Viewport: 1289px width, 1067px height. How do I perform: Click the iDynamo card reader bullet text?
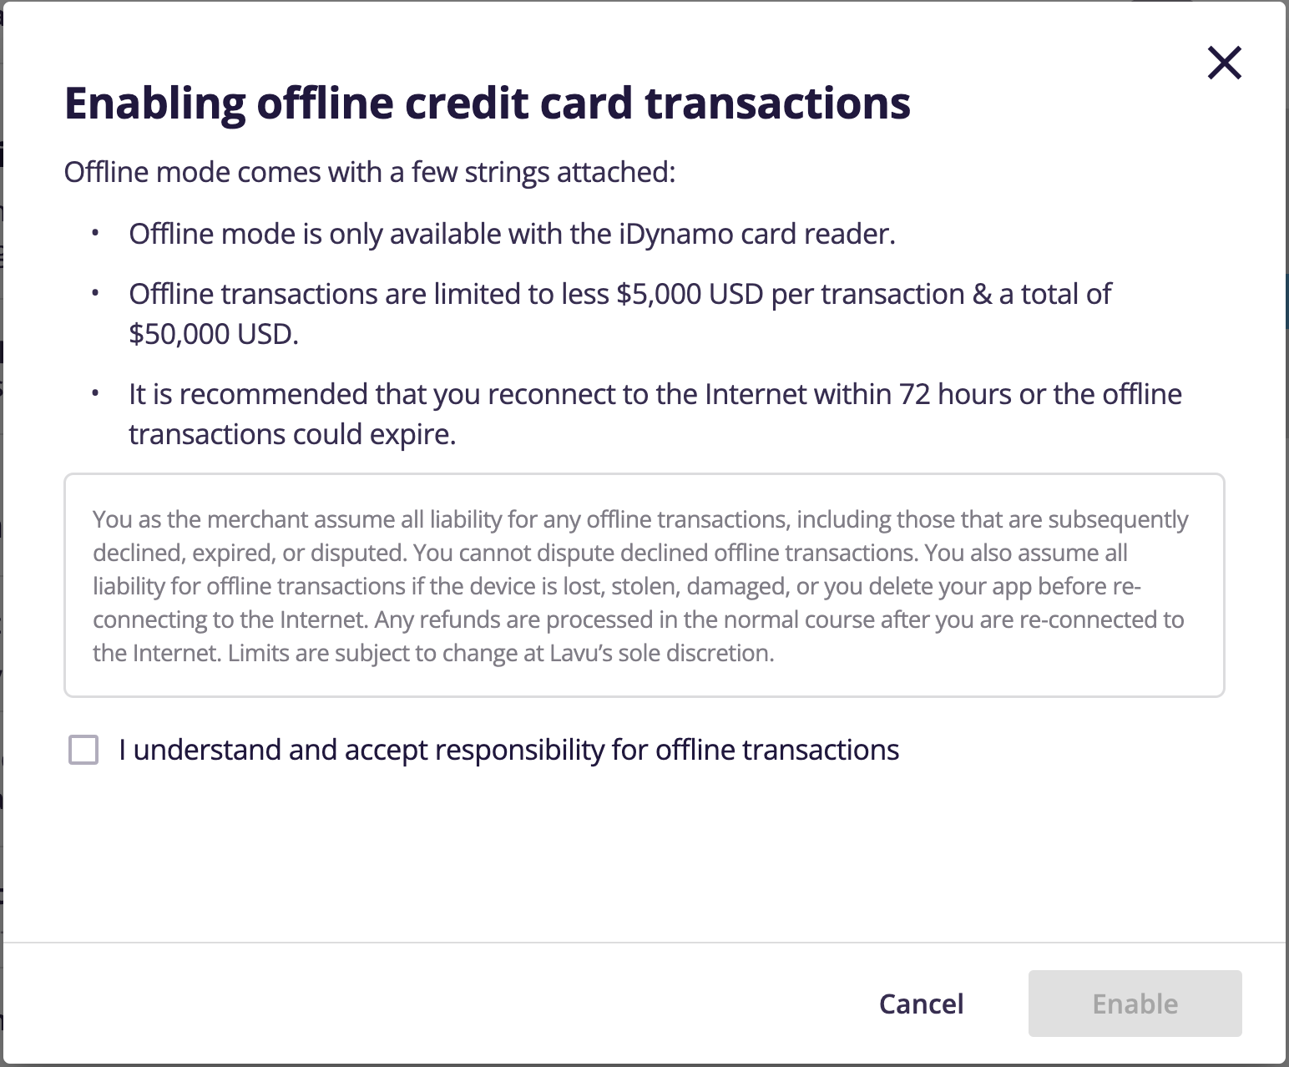click(511, 234)
